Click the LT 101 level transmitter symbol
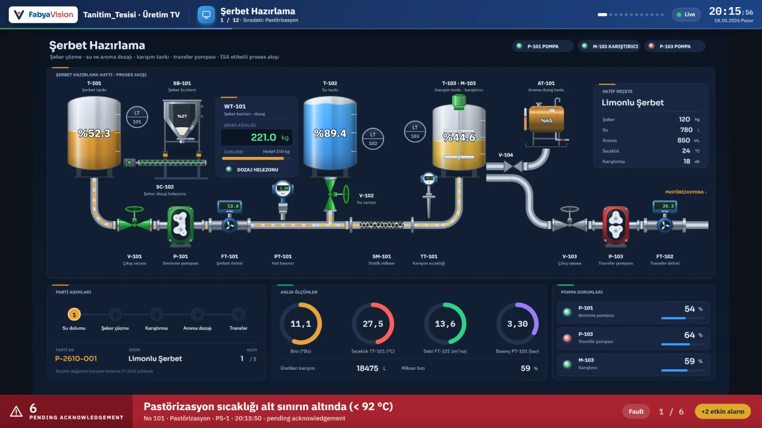This screenshot has height=428, width=762. click(137, 117)
